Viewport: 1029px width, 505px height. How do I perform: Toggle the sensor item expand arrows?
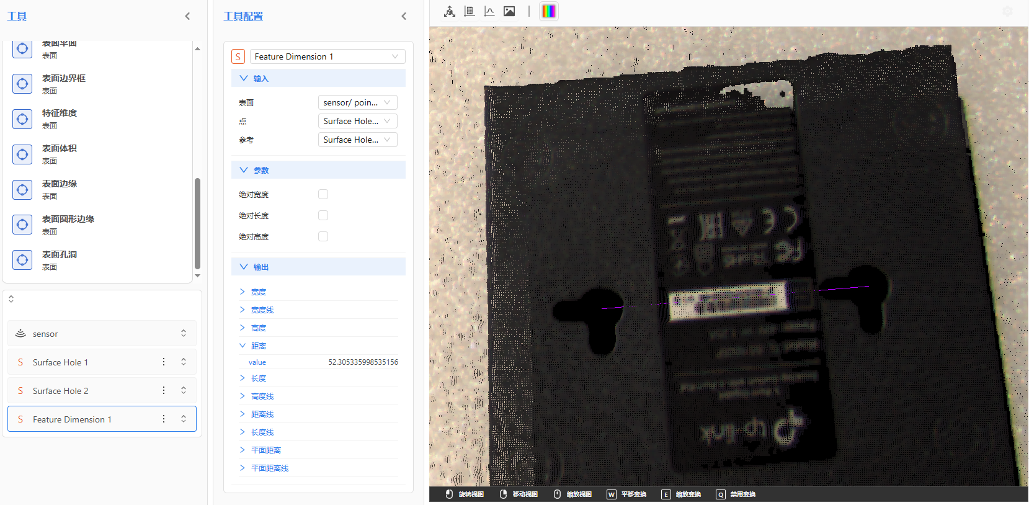pos(184,333)
